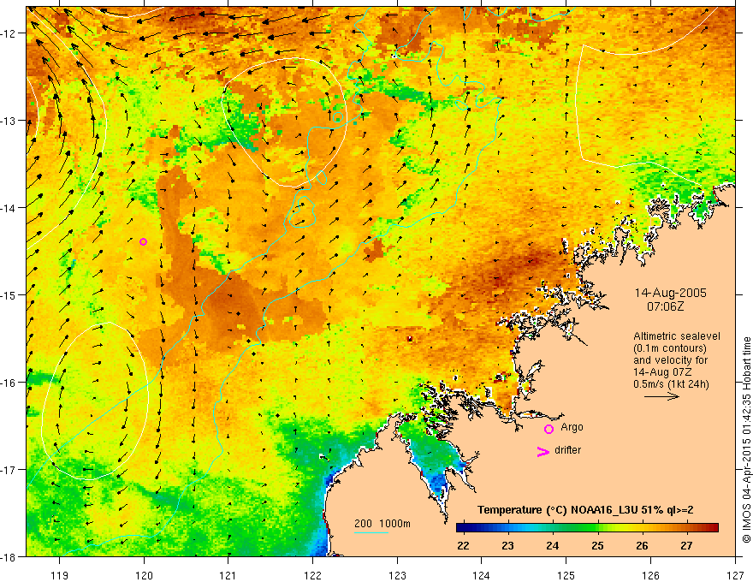This screenshot has width=753, height=582.
Task: Click the '0.5m/s (1kt 24h)' text
Action: pos(671,383)
